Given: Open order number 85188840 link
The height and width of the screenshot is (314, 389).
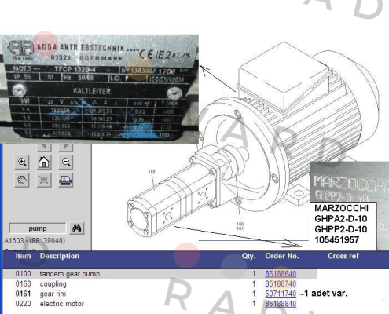Looking at the screenshot, I should (281, 304).
